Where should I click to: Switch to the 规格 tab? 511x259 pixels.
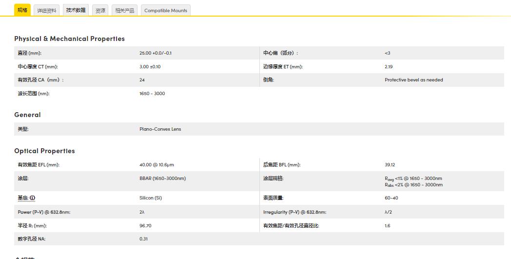(x=22, y=10)
